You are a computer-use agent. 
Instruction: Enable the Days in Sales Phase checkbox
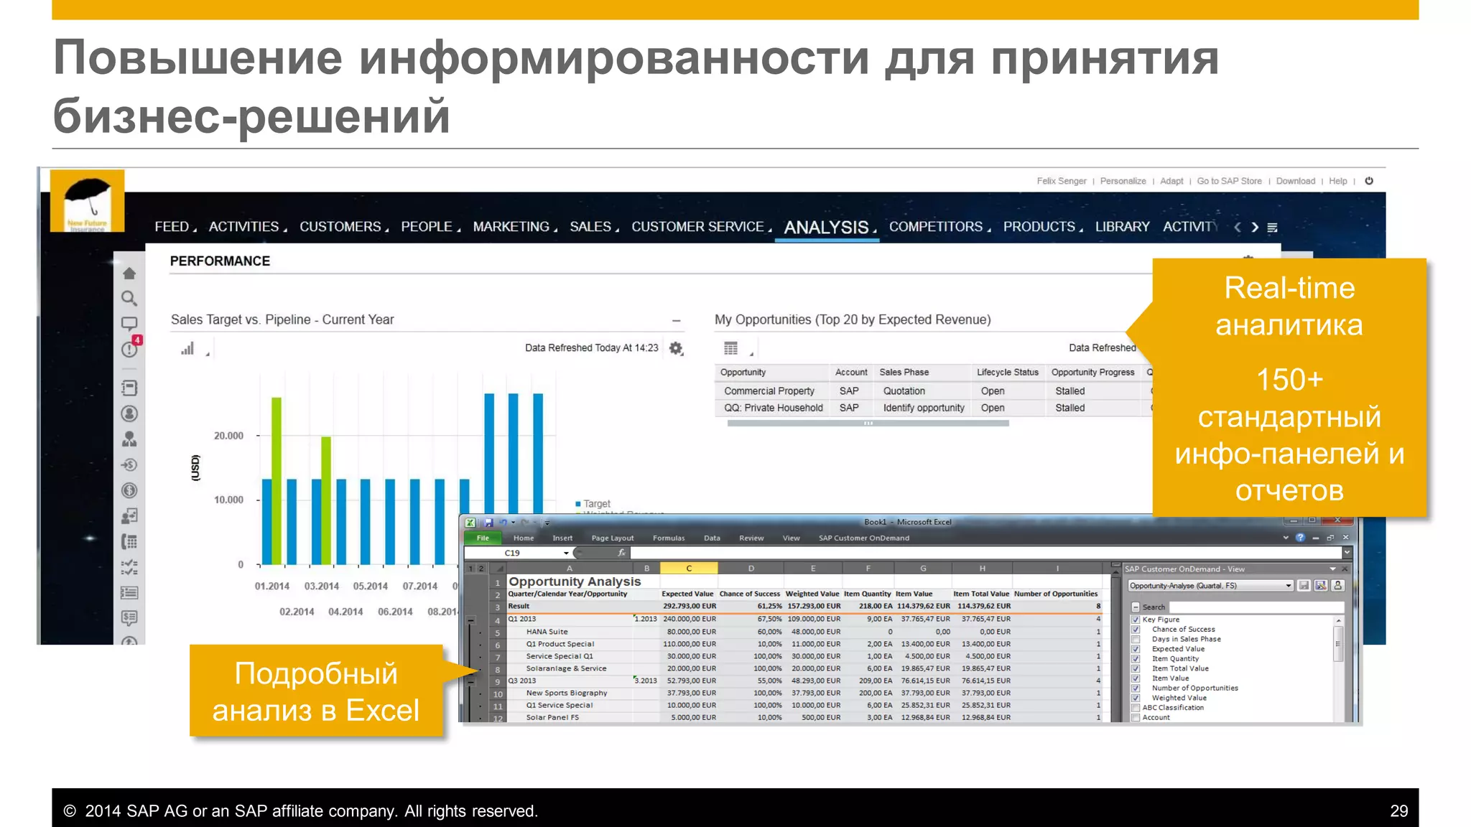(x=1136, y=639)
